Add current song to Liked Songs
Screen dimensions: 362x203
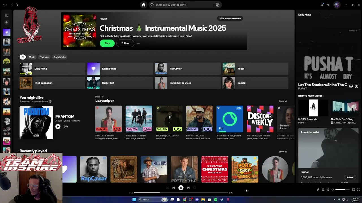(x=356, y=86)
